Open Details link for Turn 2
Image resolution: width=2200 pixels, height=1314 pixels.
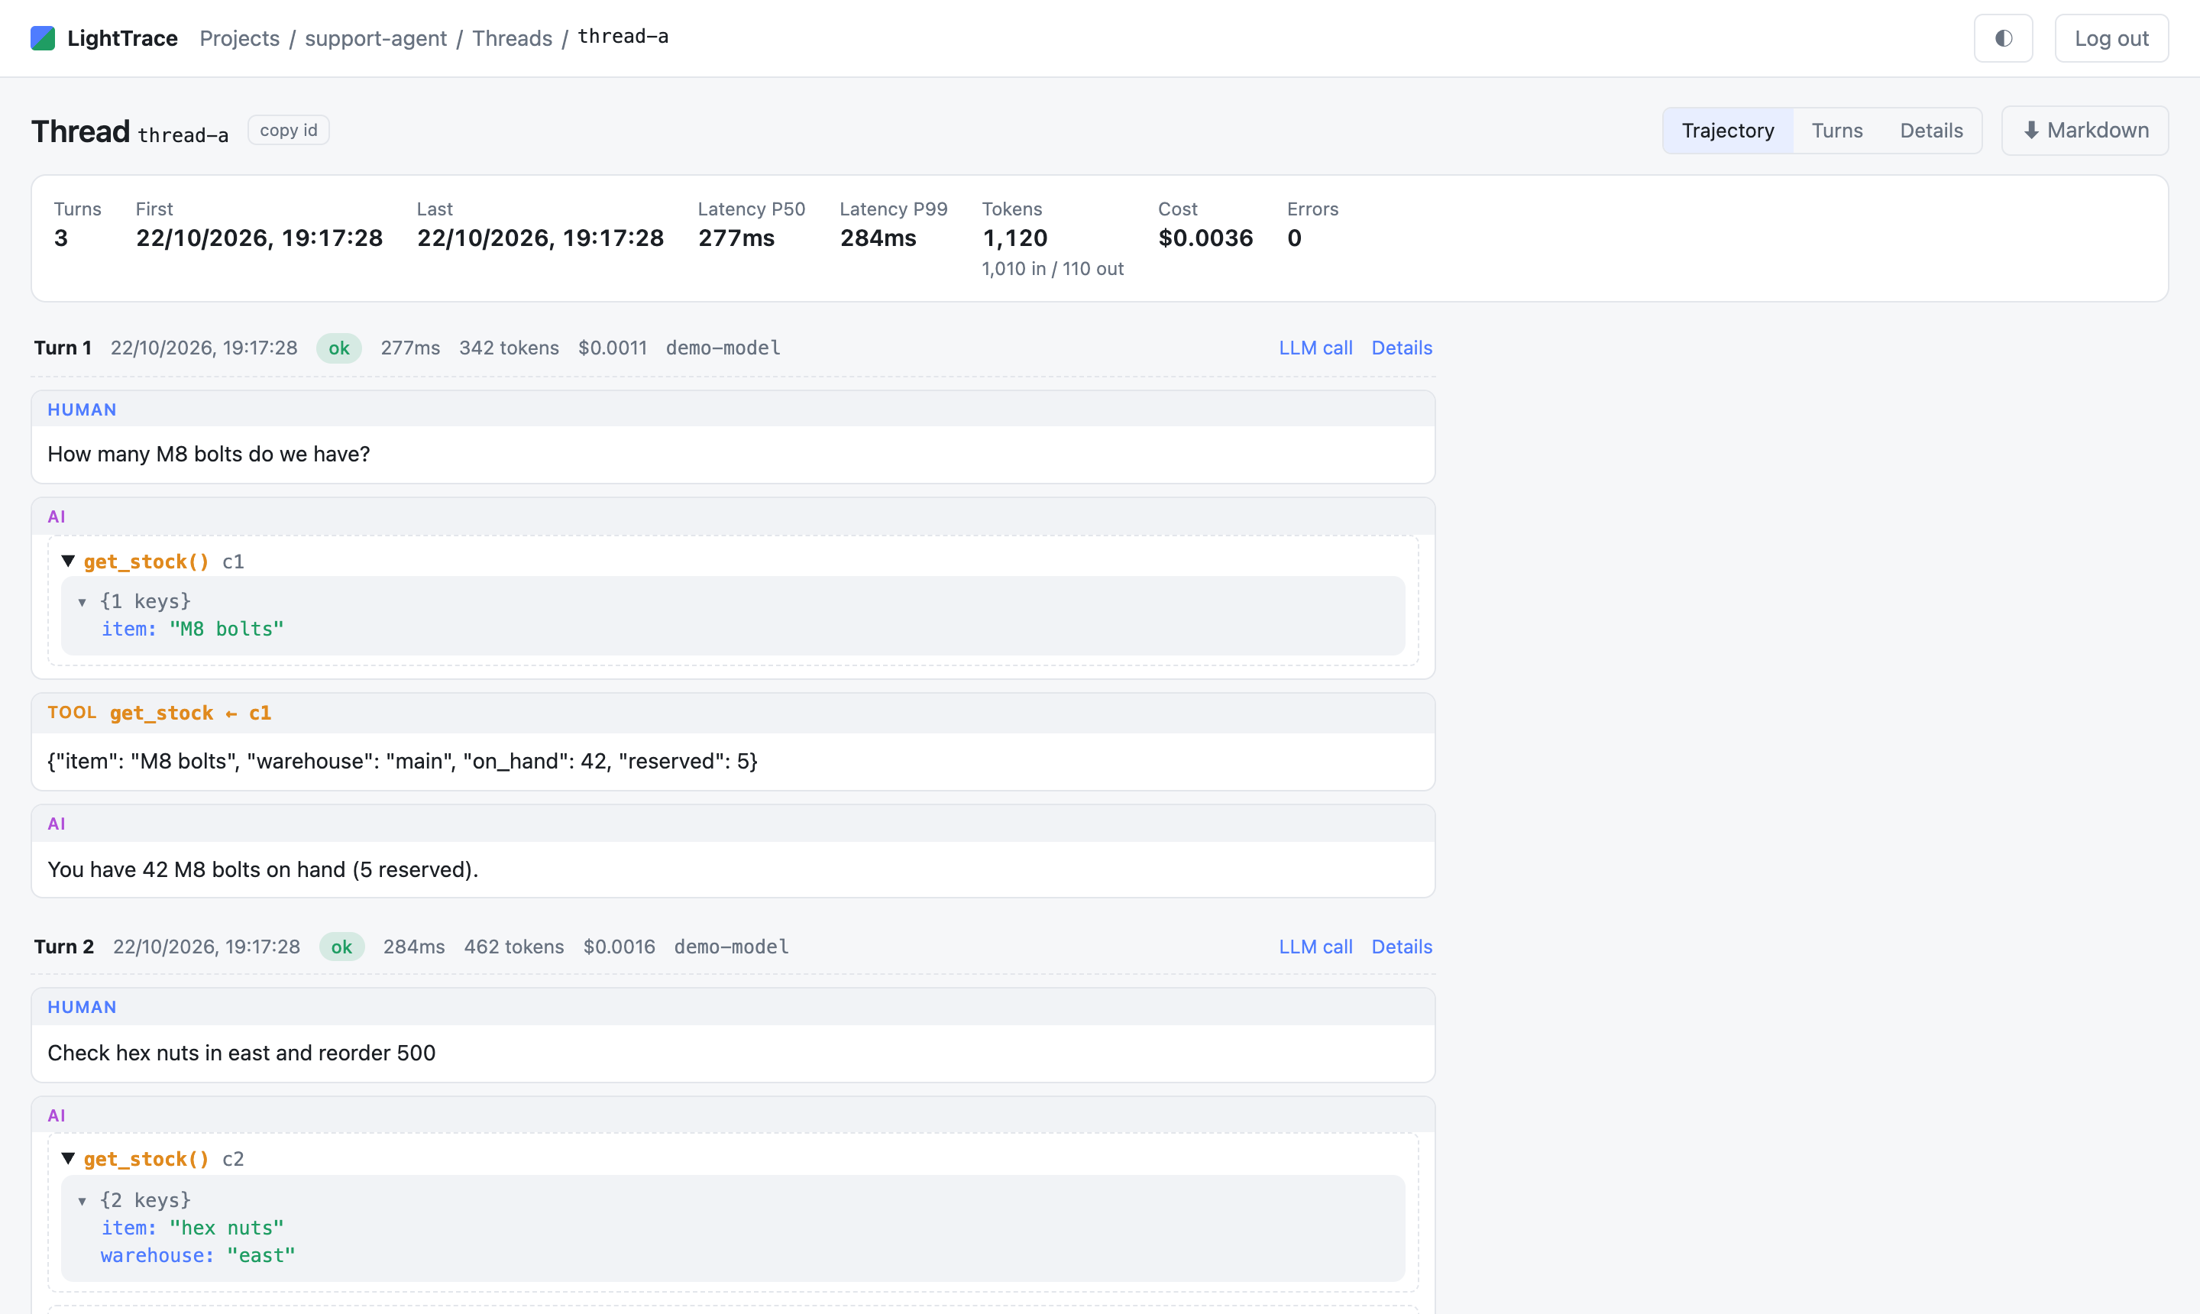tap(1402, 947)
